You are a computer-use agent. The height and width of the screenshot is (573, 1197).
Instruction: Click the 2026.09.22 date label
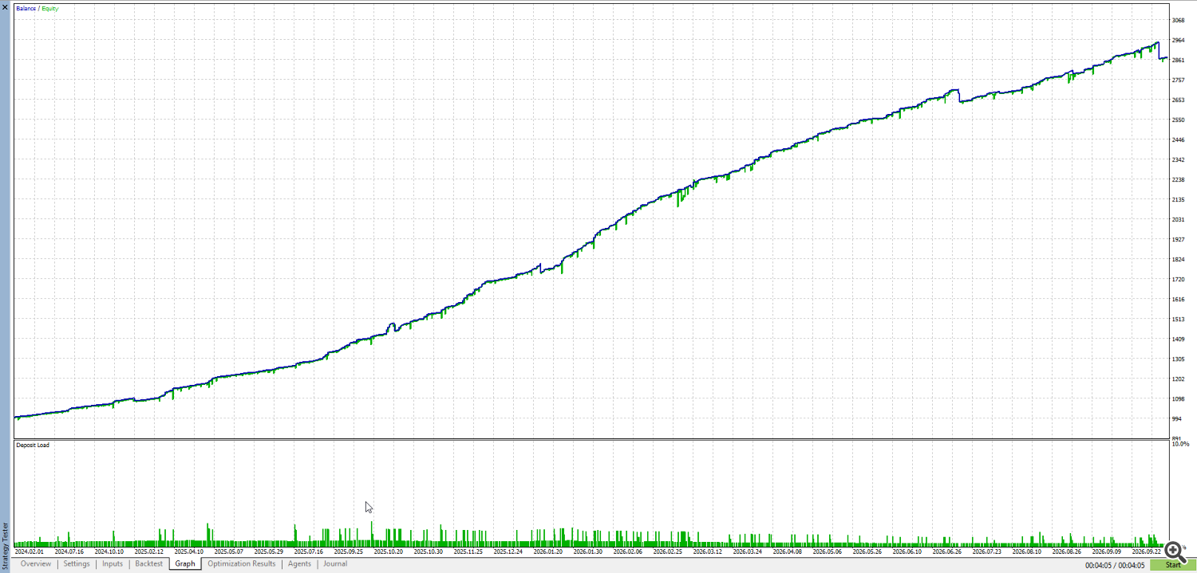pyautogui.click(x=1147, y=551)
